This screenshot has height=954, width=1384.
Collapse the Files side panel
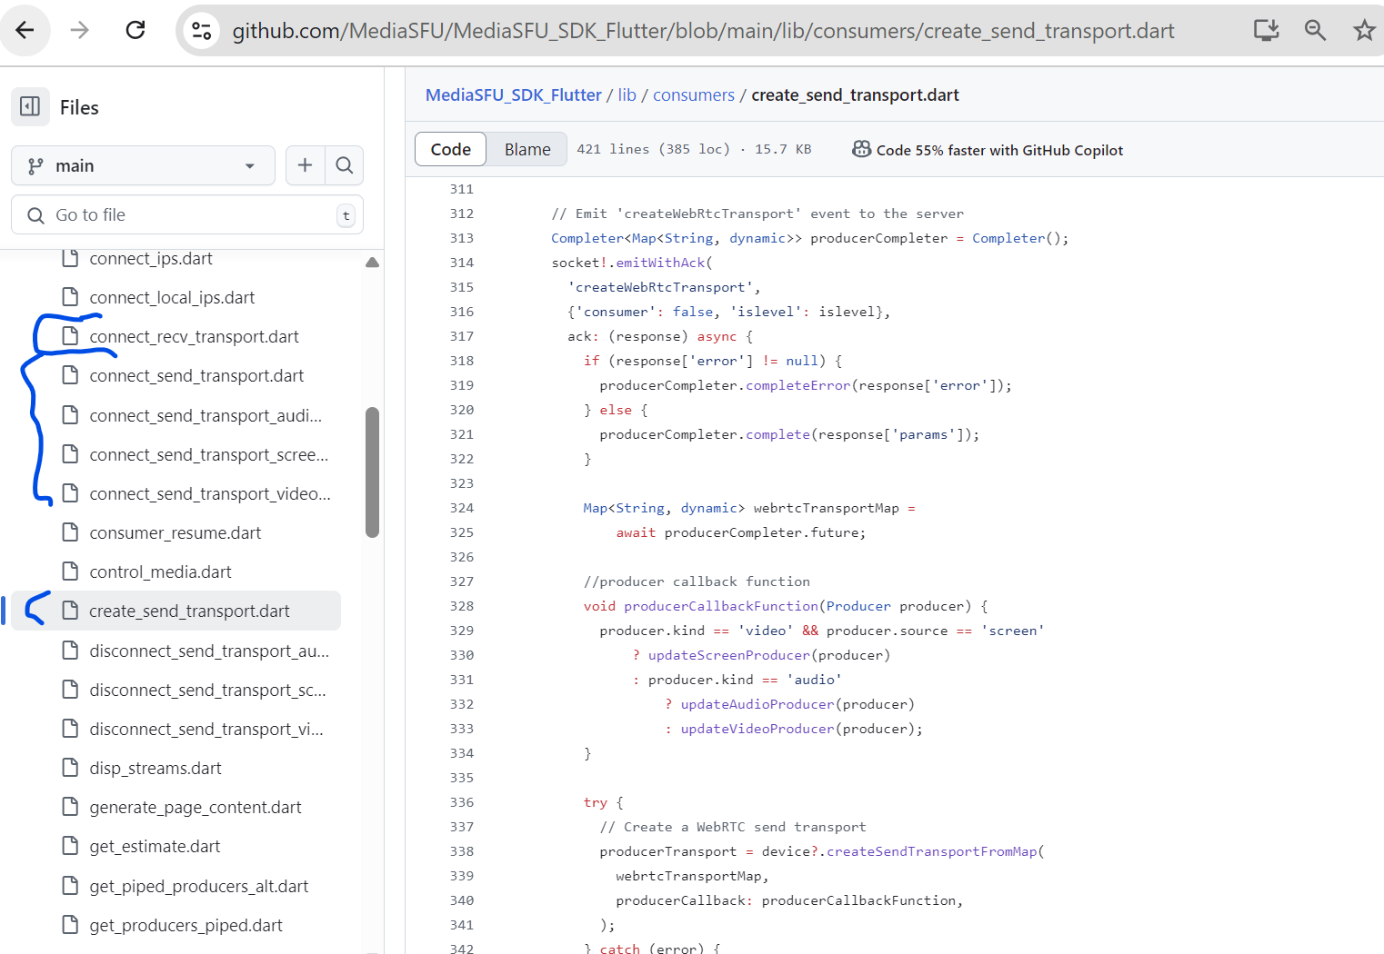pyautogui.click(x=30, y=106)
